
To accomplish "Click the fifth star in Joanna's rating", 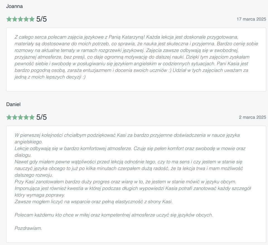I will tap(32, 19).
